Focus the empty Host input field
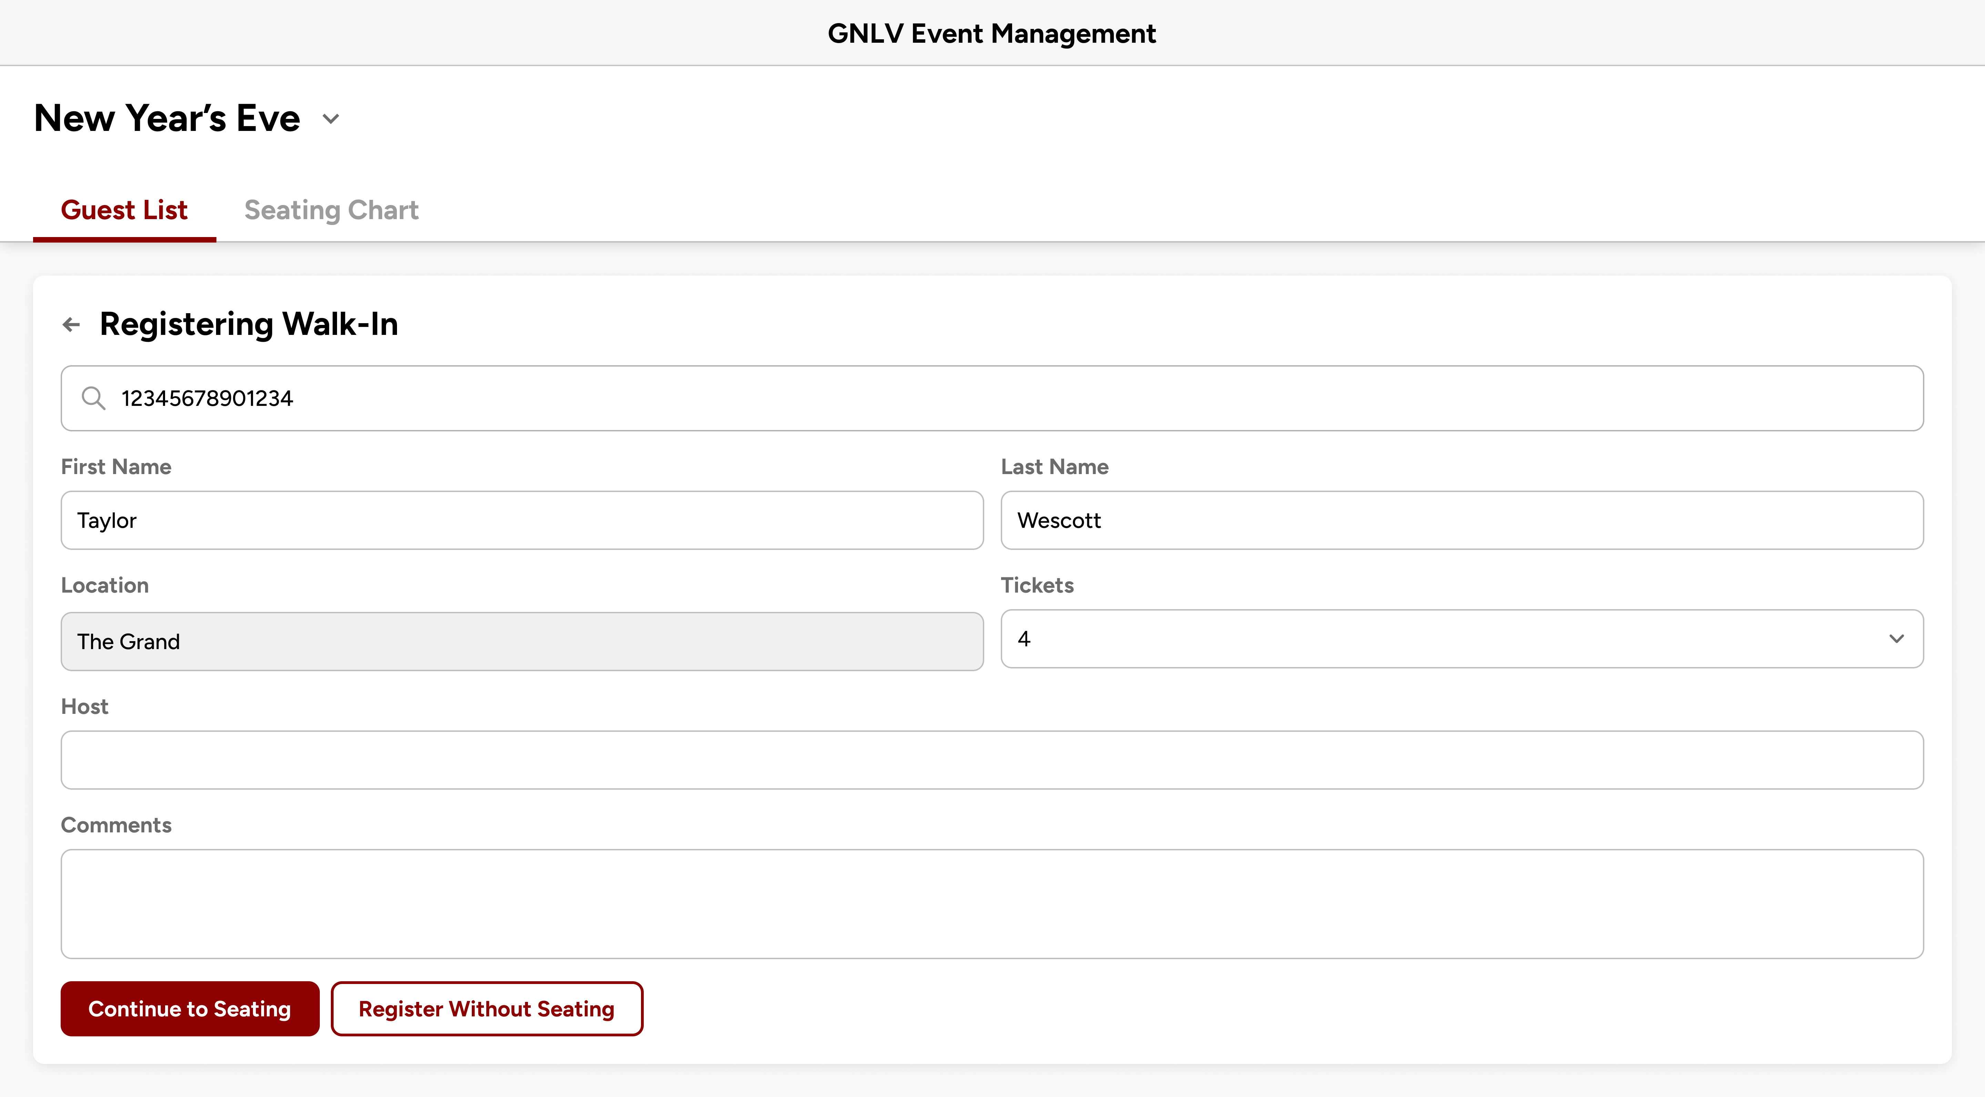 click(x=992, y=760)
